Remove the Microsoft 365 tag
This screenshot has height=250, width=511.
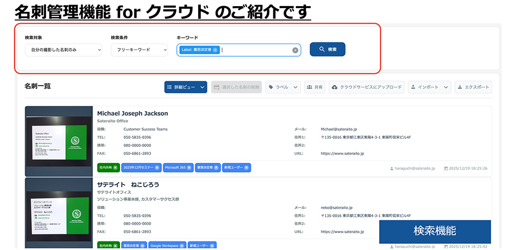[x=189, y=167]
